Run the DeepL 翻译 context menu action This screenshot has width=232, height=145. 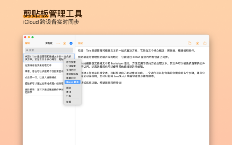(x=72, y=82)
